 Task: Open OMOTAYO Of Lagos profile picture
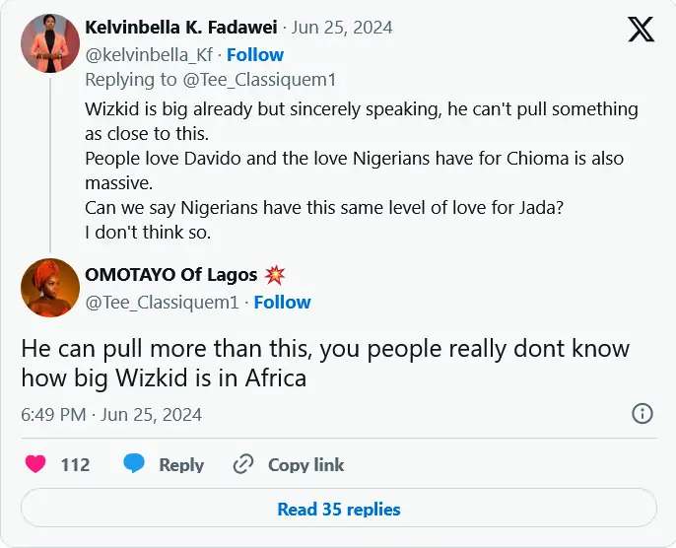pyautogui.click(x=50, y=288)
